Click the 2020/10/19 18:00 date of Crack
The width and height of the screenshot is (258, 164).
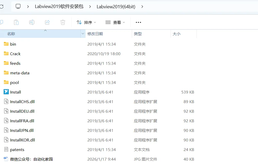tap(104, 54)
